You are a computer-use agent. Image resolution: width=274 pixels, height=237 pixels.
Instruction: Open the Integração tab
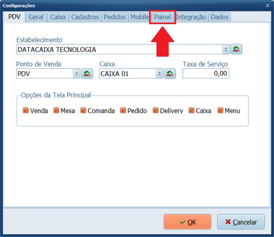pyautogui.click(x=191, y=17)
